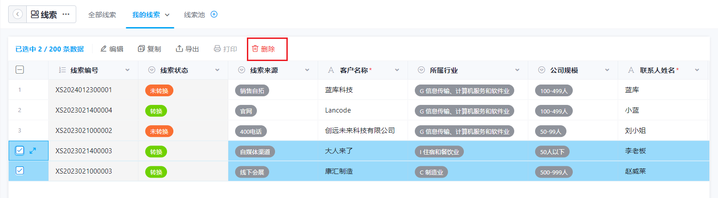The image size is (718, 198).
Task: Open the 所属行业 column dropdown arrow
Action: coord(517,70)
